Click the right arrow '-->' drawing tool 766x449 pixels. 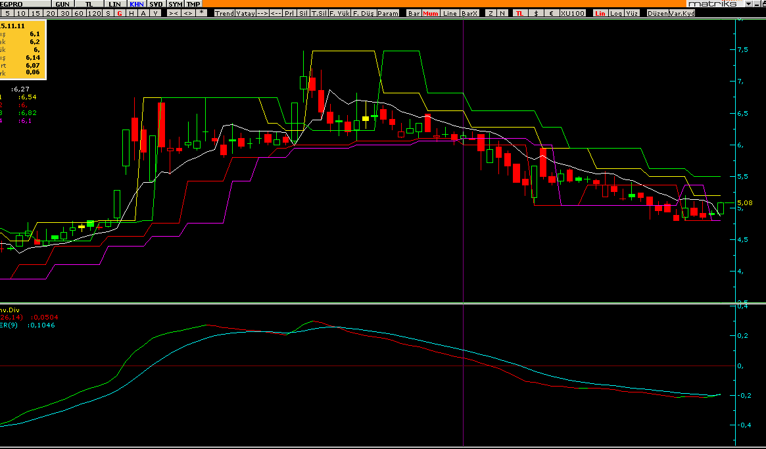pos(262,13)
